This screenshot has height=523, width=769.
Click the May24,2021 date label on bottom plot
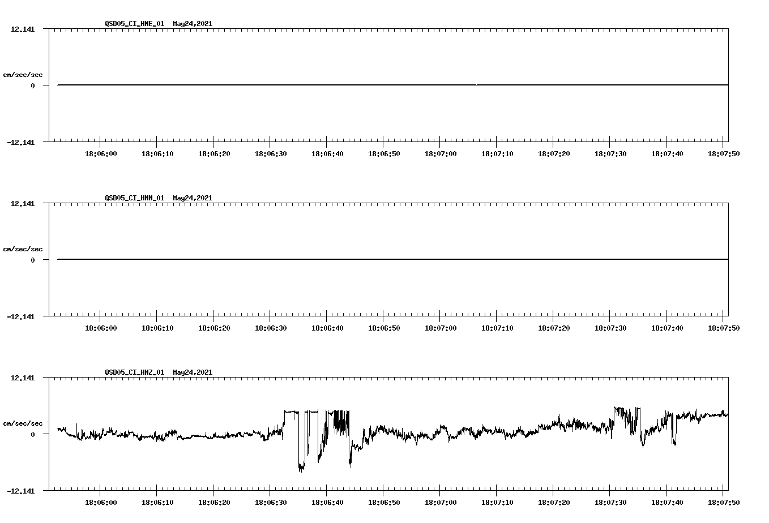tap(192, 372)
